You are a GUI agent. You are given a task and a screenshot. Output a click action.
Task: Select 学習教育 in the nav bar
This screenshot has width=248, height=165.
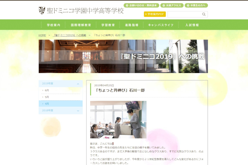108,25
